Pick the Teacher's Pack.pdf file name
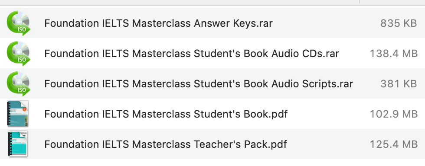 pyautogui.click(x=165, y=145)
